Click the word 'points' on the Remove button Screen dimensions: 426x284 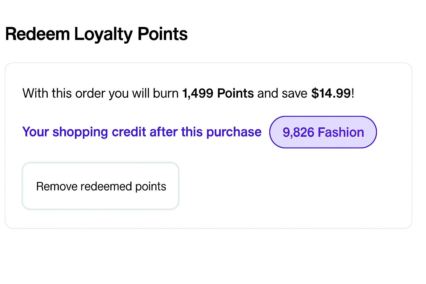(151, 186)
